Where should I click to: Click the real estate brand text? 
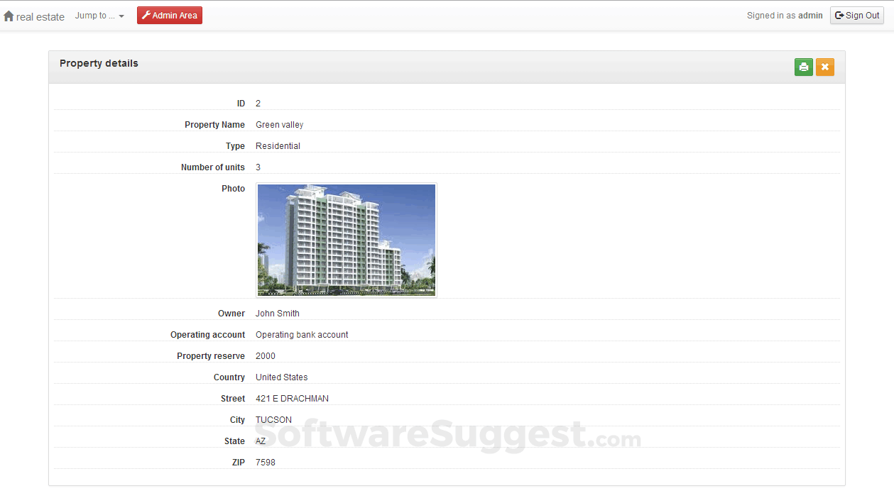(40, 16)
